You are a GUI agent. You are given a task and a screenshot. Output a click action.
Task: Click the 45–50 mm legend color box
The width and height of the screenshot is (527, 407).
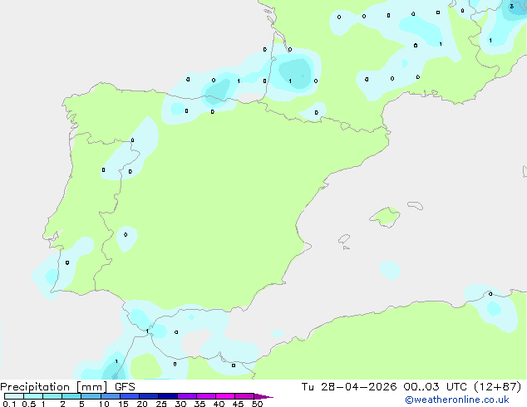[x=244, y=396]
